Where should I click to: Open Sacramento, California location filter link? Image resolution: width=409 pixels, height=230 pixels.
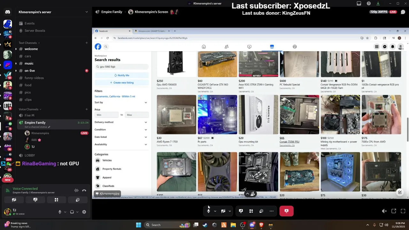115,96
